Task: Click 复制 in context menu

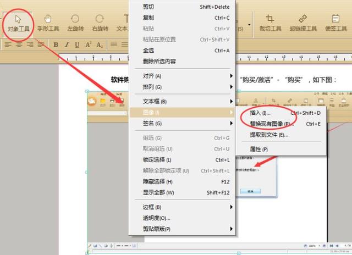Action: point(182,18)
